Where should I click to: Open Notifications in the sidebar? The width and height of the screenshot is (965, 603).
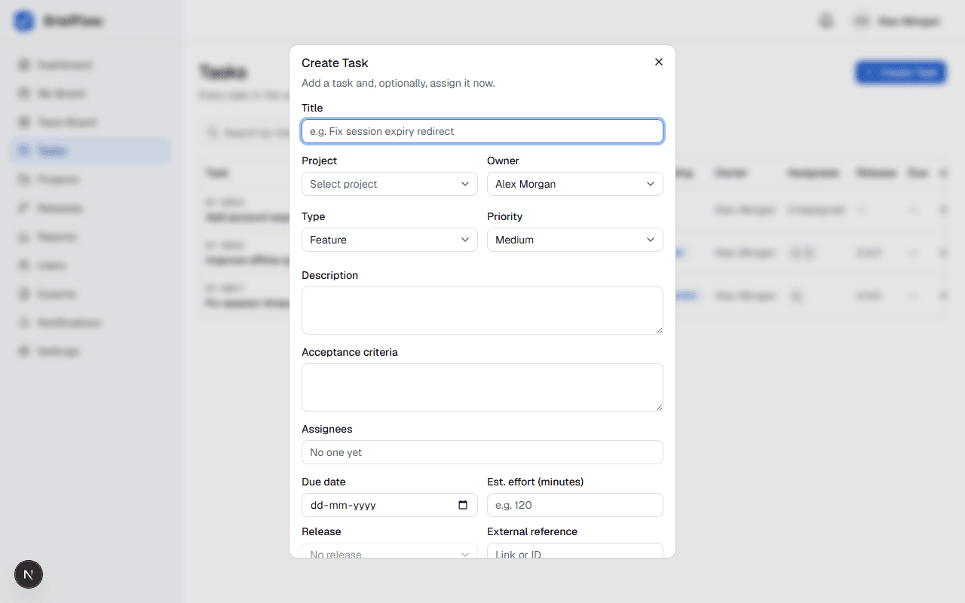coord(90,323)
